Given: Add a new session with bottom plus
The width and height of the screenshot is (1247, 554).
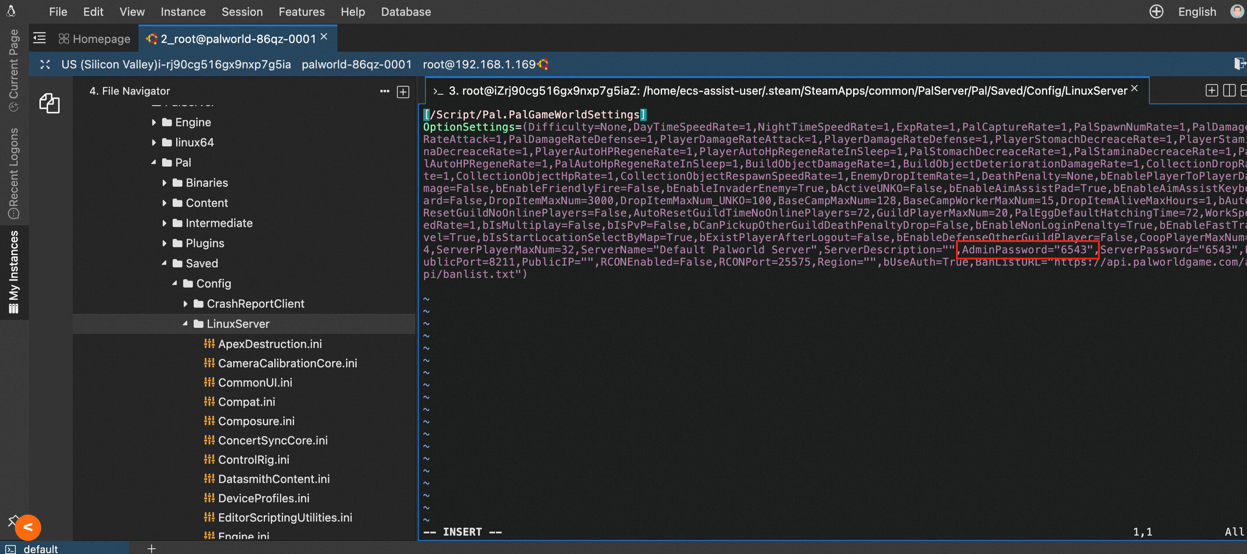Looking at the screenshot, I should (x=152, y=548).
